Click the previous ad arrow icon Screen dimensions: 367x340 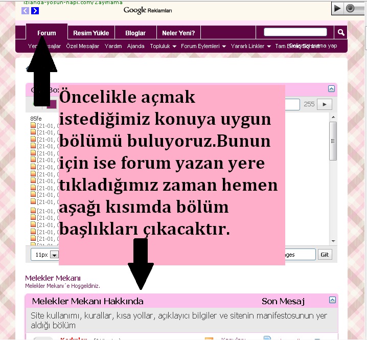tap(26, 10)
